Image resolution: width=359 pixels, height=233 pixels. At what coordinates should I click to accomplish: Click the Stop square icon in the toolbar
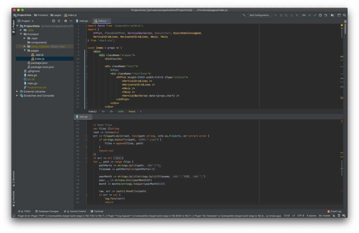click(297, 15)
